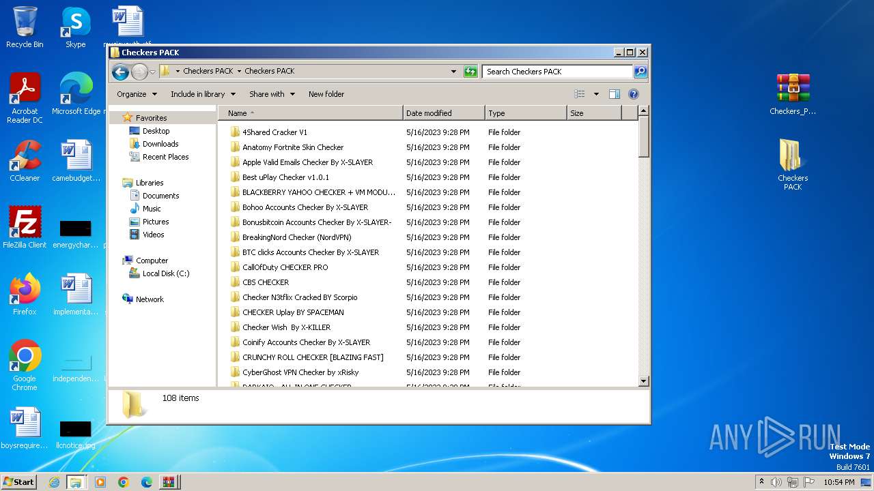Select the camebudget Word document icon
The image size is (874, 491).
pyautogui.click(x=76, y=160)
